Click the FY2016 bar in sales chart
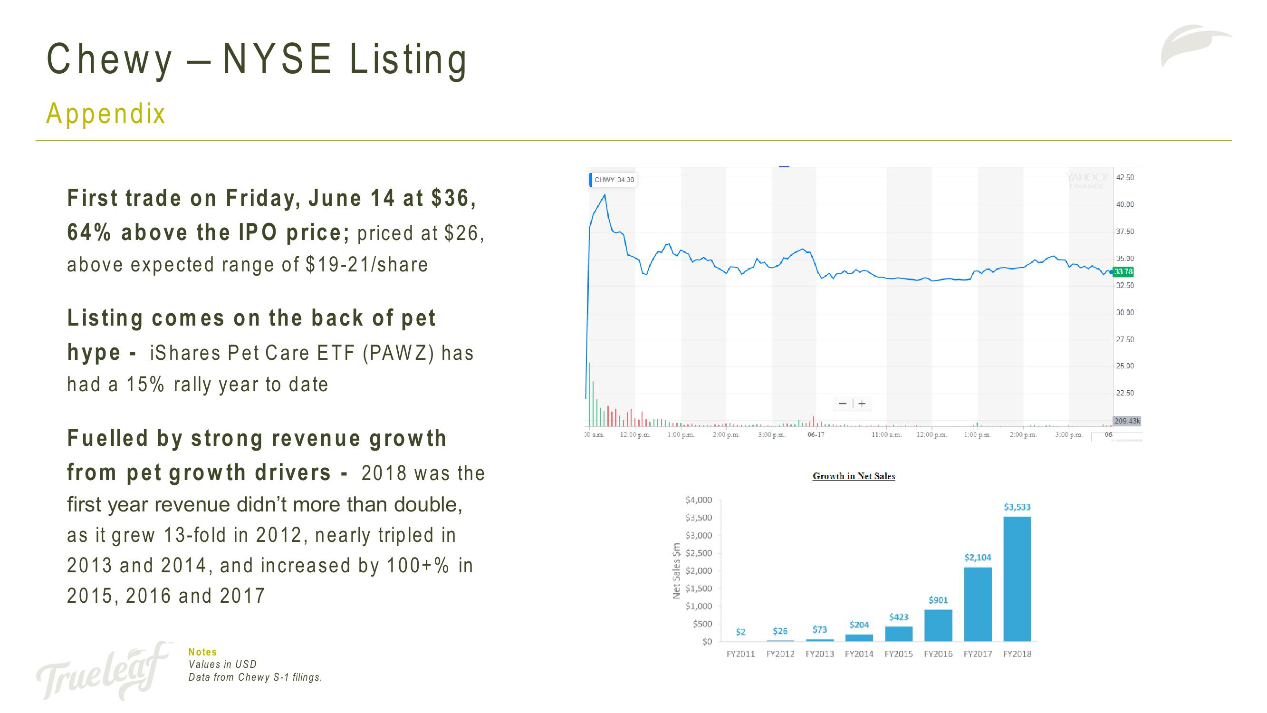The width and height of the screenshot is (1267, 713). pyautogui.click(x=939, y=626)
